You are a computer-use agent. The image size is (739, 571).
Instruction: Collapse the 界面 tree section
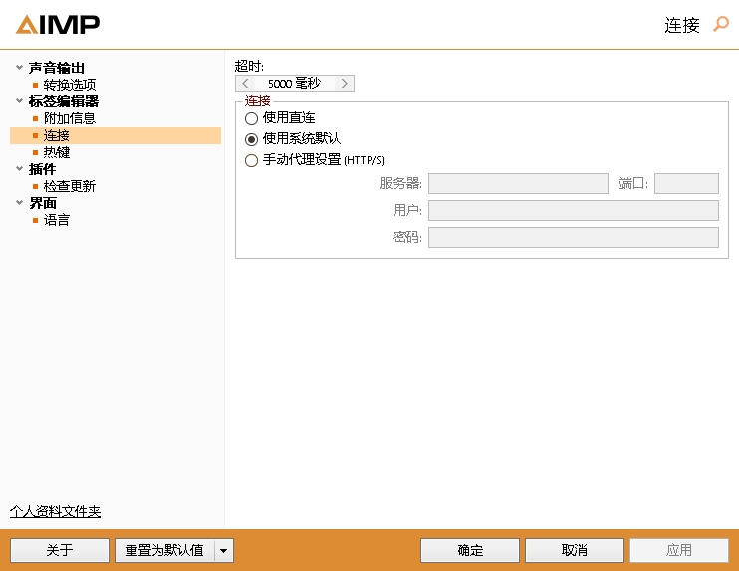coord(19,202)
